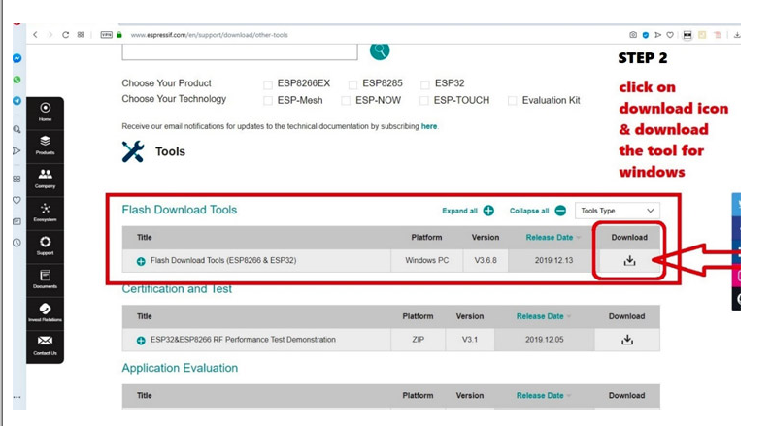771x426 pixels.
Task: Expand the Flash Download Tools row plus
Action: [x=141, y=261]
